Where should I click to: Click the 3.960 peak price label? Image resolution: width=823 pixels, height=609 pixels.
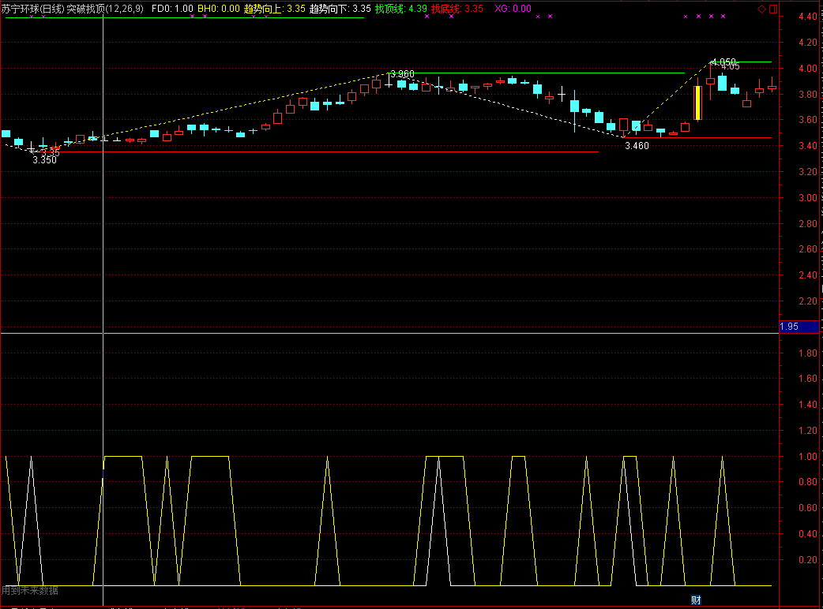click(402, 74)
